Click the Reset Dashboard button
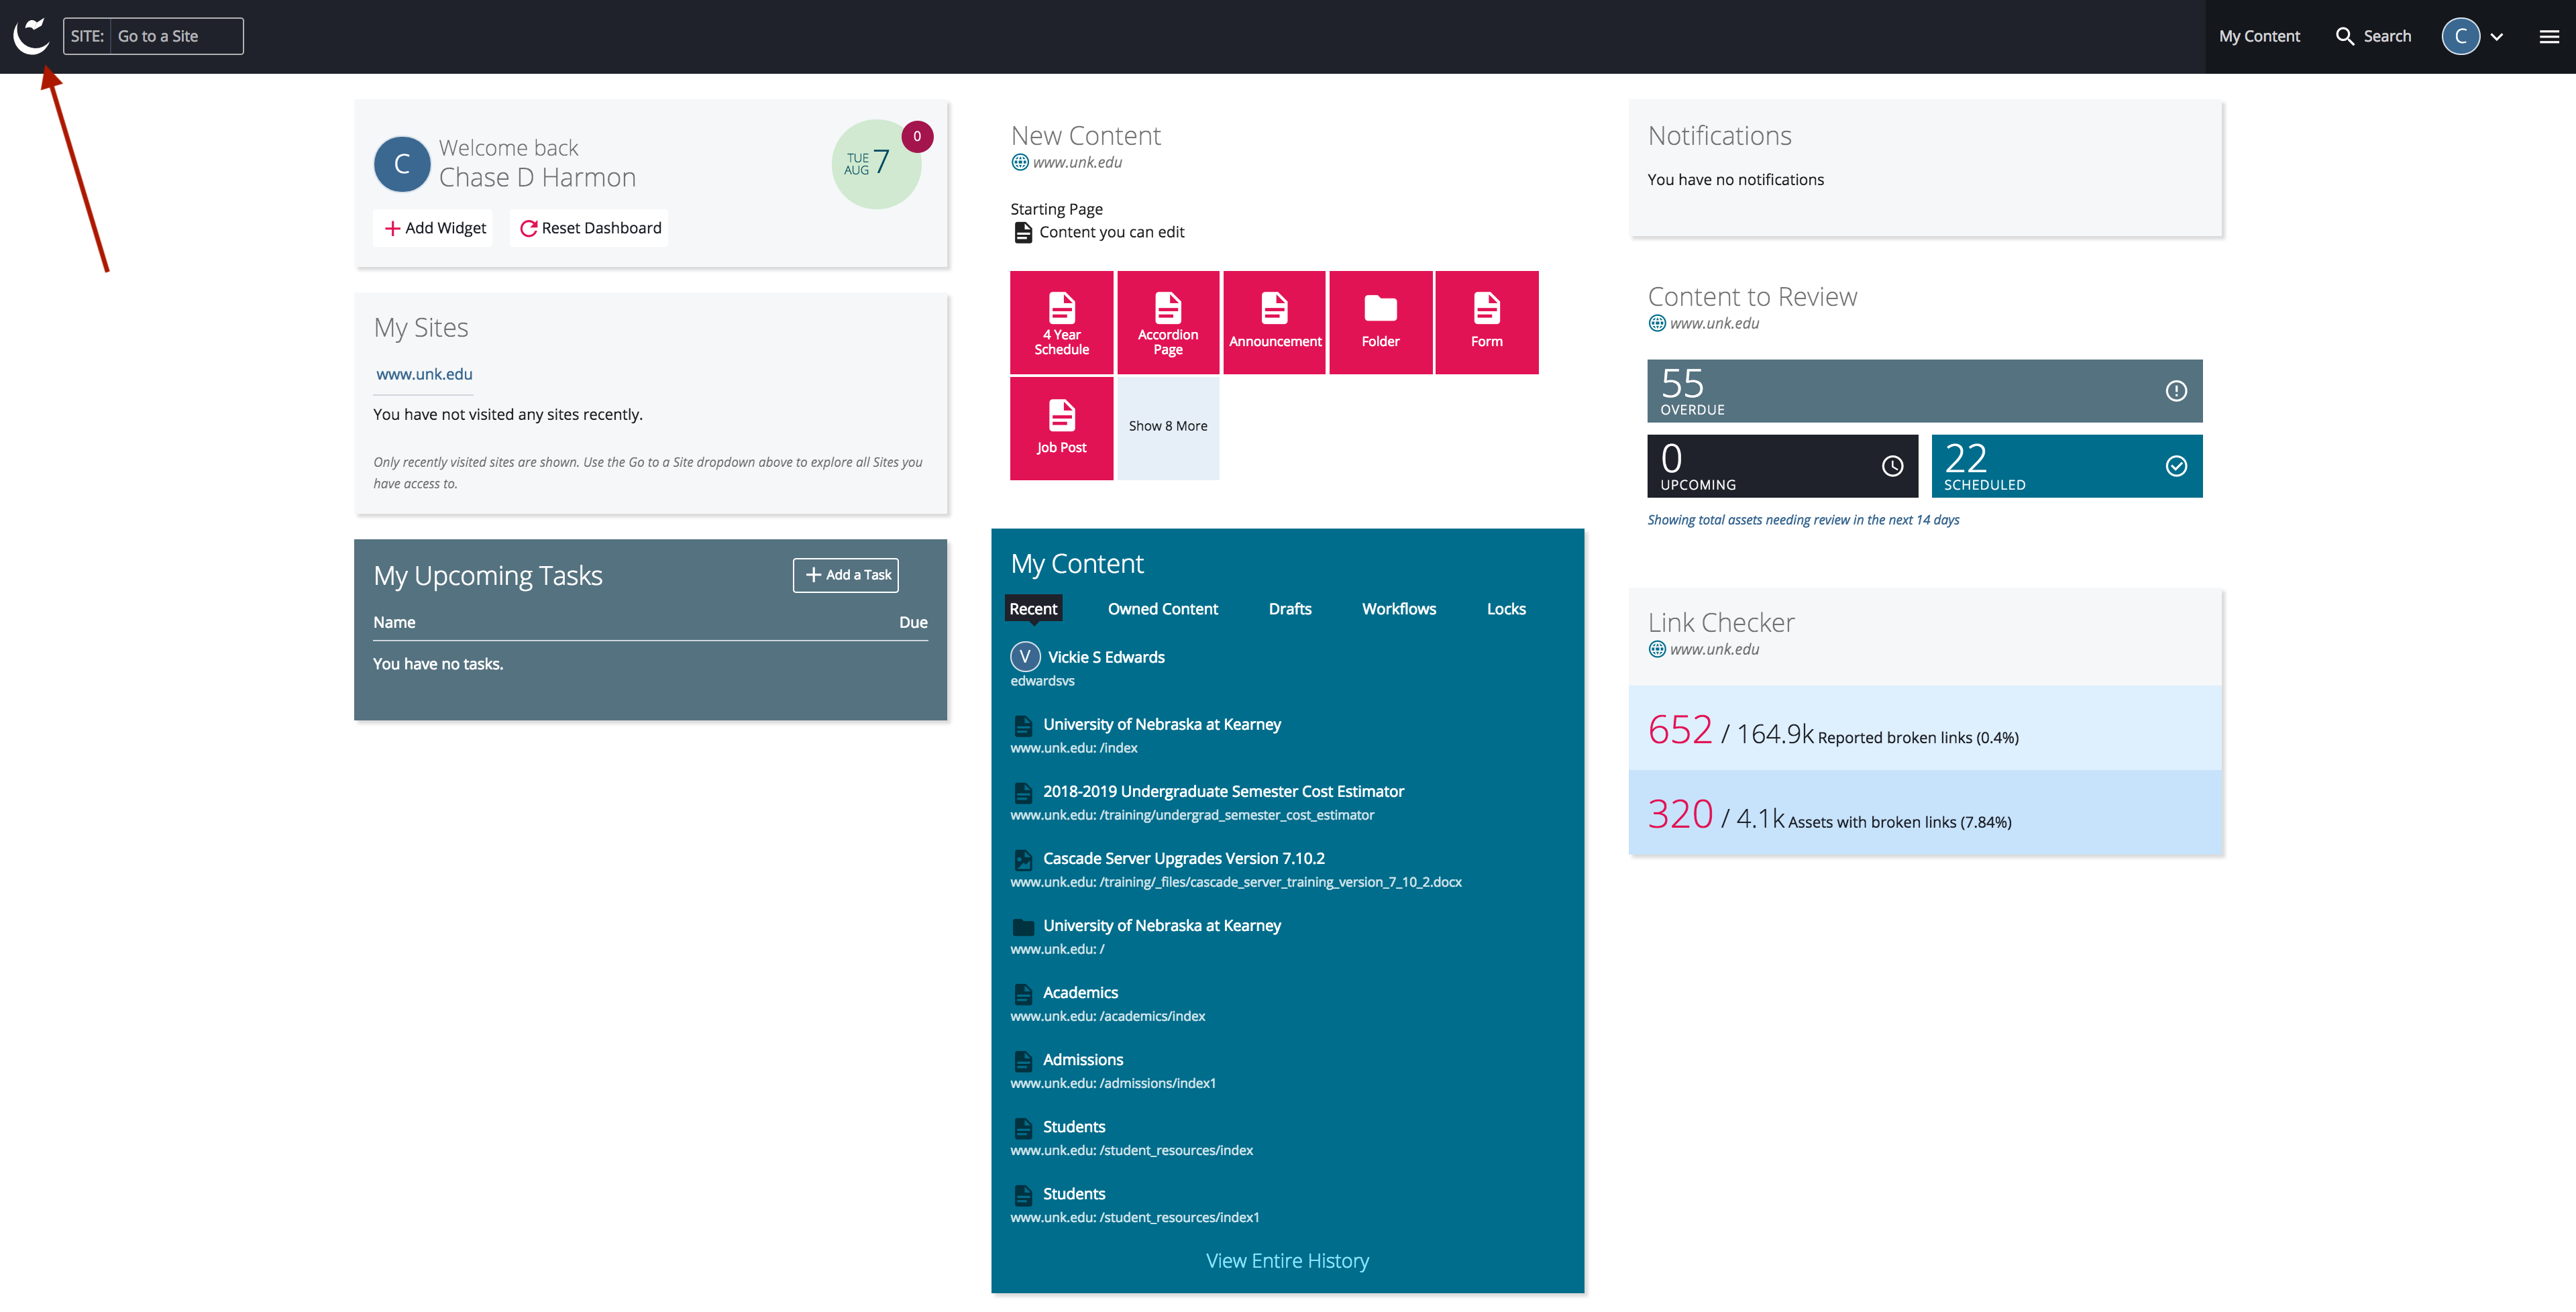This screenshot has height=1312, width=2576. tap(590, 228)
